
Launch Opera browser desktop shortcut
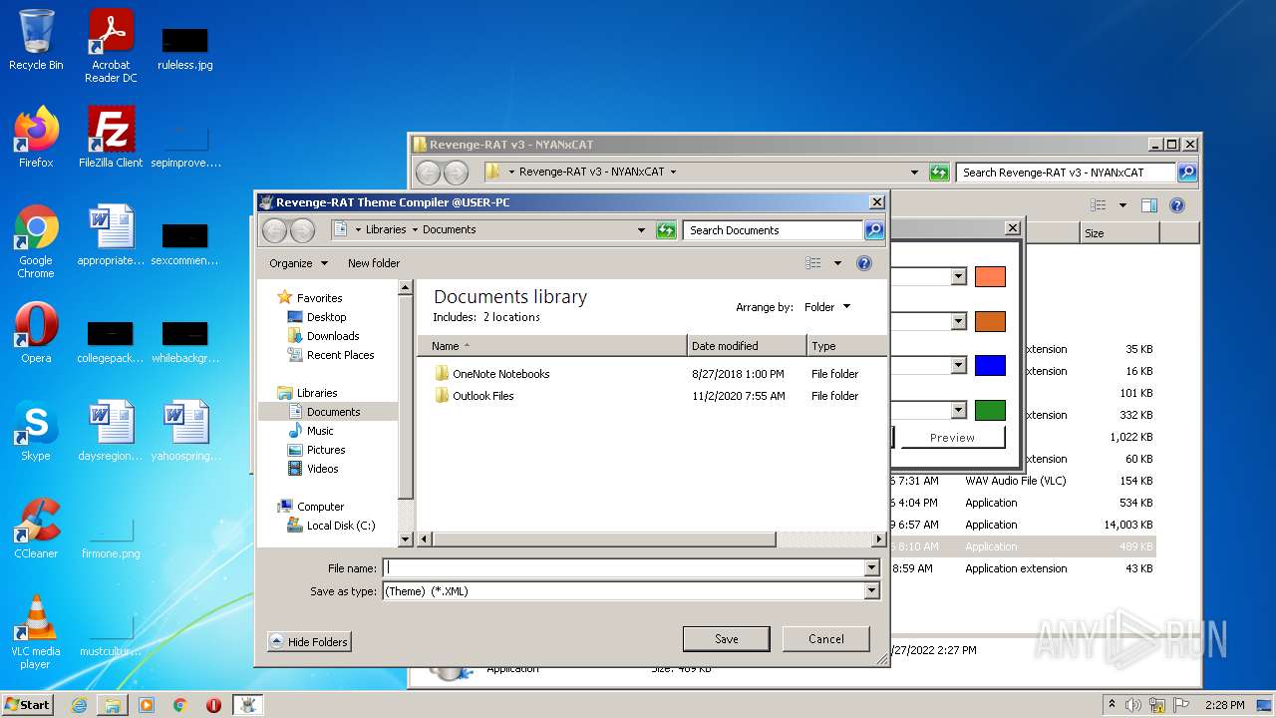tap(36, 333)
